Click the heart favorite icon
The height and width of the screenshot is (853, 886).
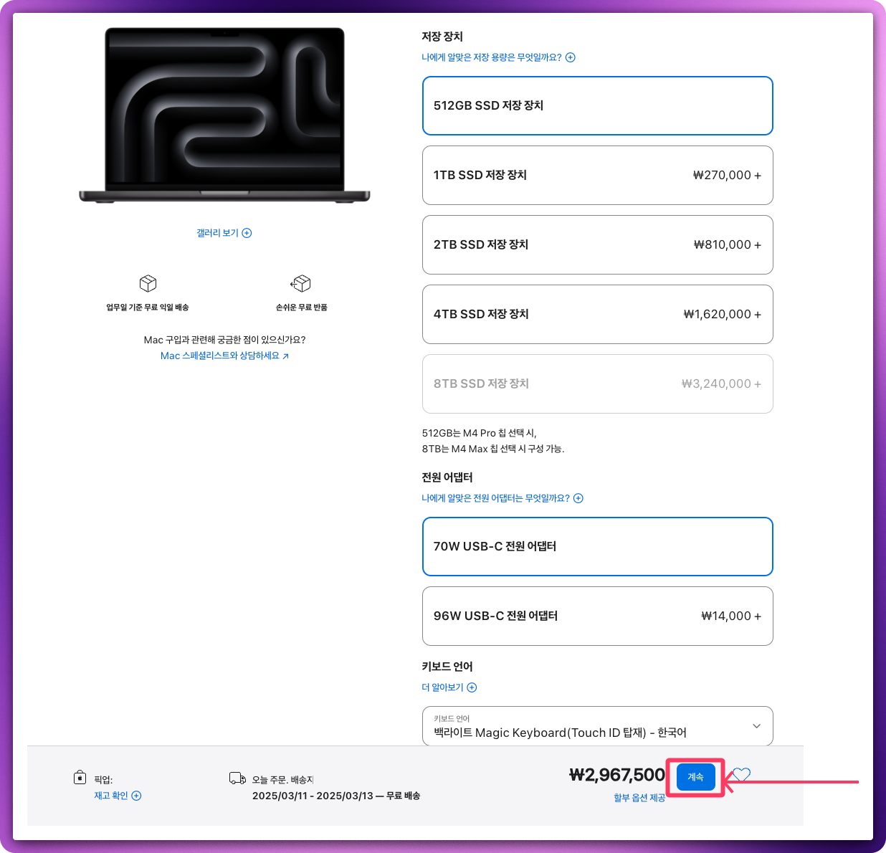tap(741, 775)
